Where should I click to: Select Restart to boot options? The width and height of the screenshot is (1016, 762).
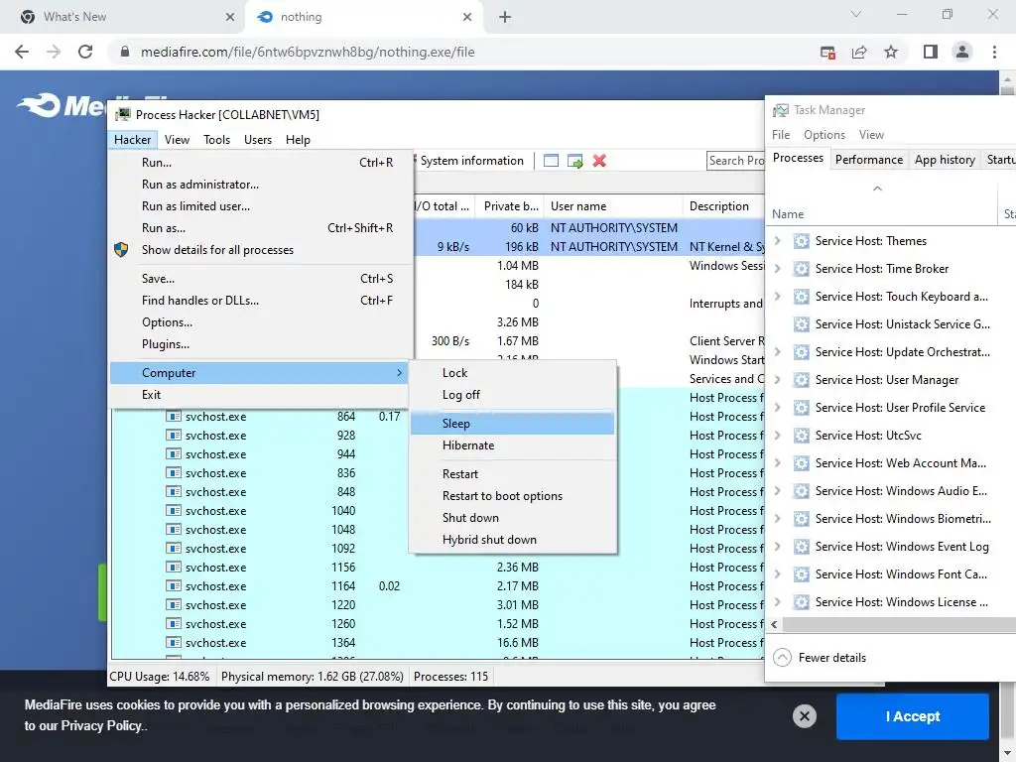513,496
